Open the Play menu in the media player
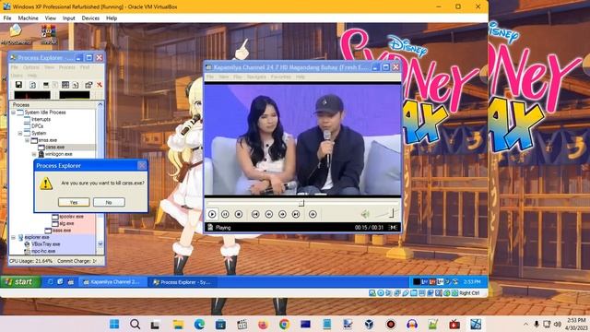Image resolution: width=590 pixels, height=332 pixels. 238,77
